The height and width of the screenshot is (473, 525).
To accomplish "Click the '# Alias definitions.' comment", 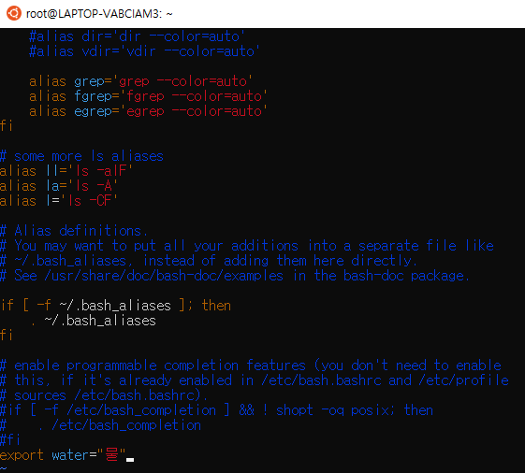I will [74, 231].
